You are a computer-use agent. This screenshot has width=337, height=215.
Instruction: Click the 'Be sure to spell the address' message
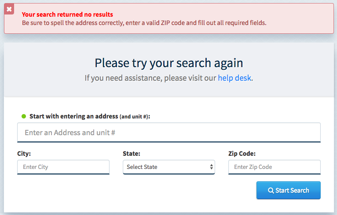(x=144, y=22)
